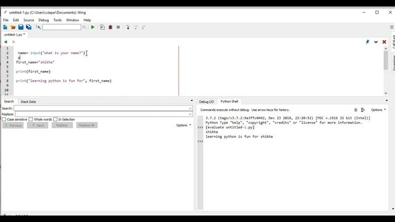
Task: Click into the Search text field
Action: (x=101, y=109)
